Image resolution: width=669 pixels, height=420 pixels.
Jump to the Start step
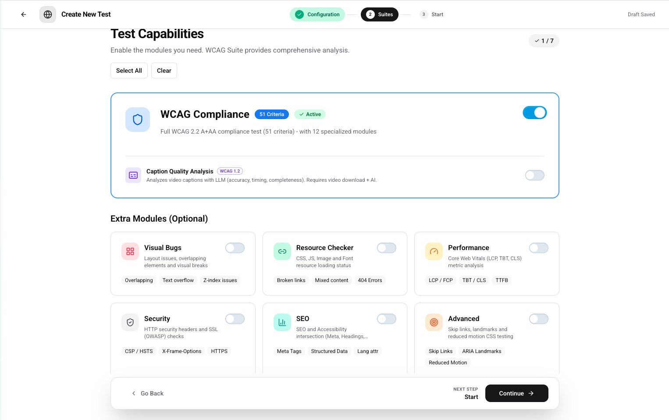(x=431, y=14)
